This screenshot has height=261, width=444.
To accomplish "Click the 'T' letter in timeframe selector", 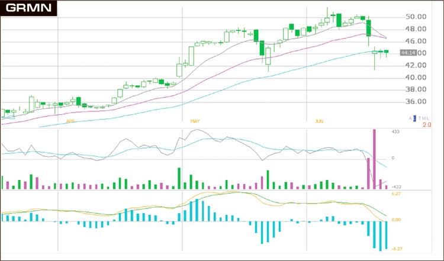I will coord(419,118).
